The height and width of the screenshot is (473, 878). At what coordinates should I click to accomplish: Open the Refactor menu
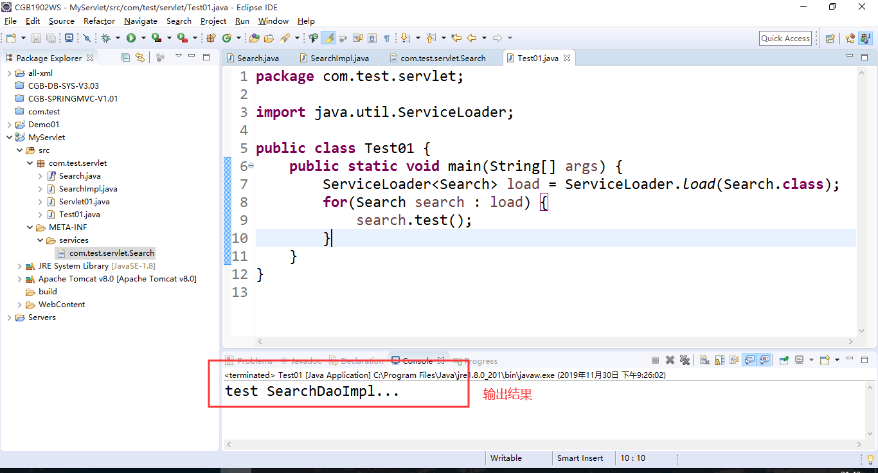click(100, 21)
